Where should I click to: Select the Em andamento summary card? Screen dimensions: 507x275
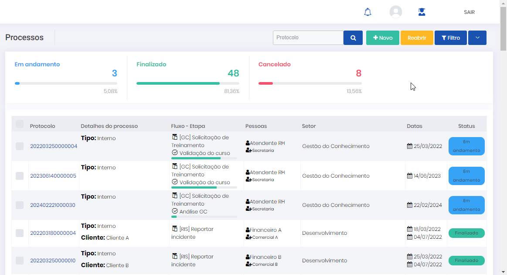point(66,77)
